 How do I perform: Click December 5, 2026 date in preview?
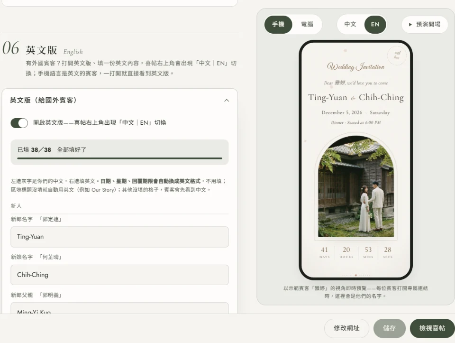point(342,112)
